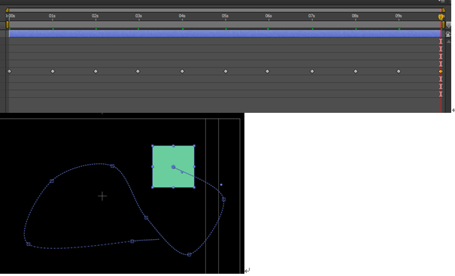Image resolution: width=455 pixels, height=276 pixels.
Task: Click the 05s label on time ruler
Action: click(225, 16)
